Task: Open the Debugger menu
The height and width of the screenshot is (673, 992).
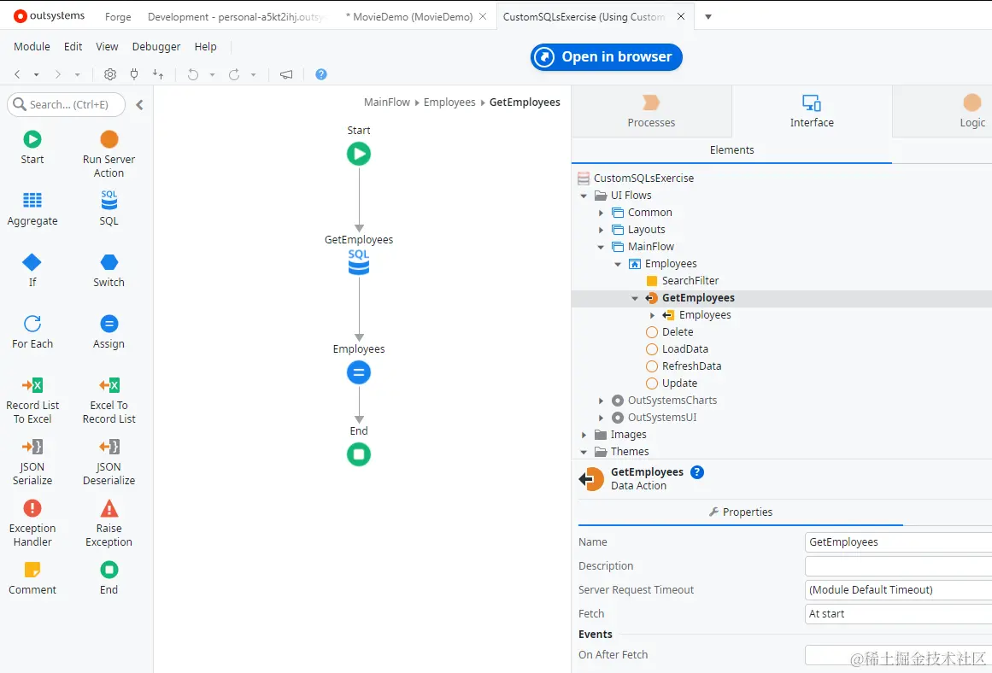Action: [x=156, y=47]
